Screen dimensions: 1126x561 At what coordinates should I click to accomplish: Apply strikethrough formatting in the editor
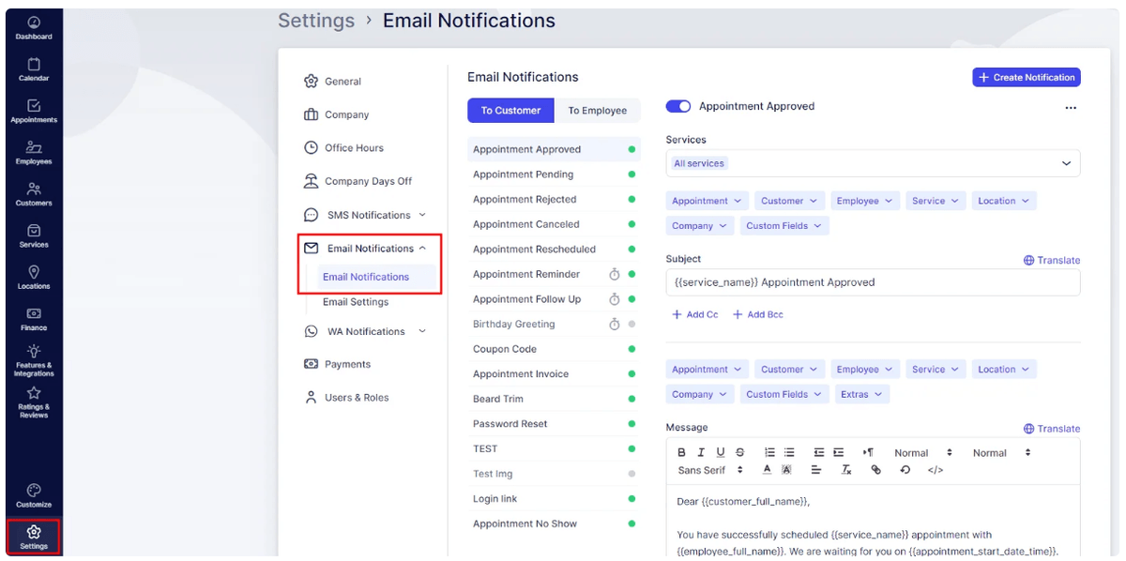(x=740, y=452)
